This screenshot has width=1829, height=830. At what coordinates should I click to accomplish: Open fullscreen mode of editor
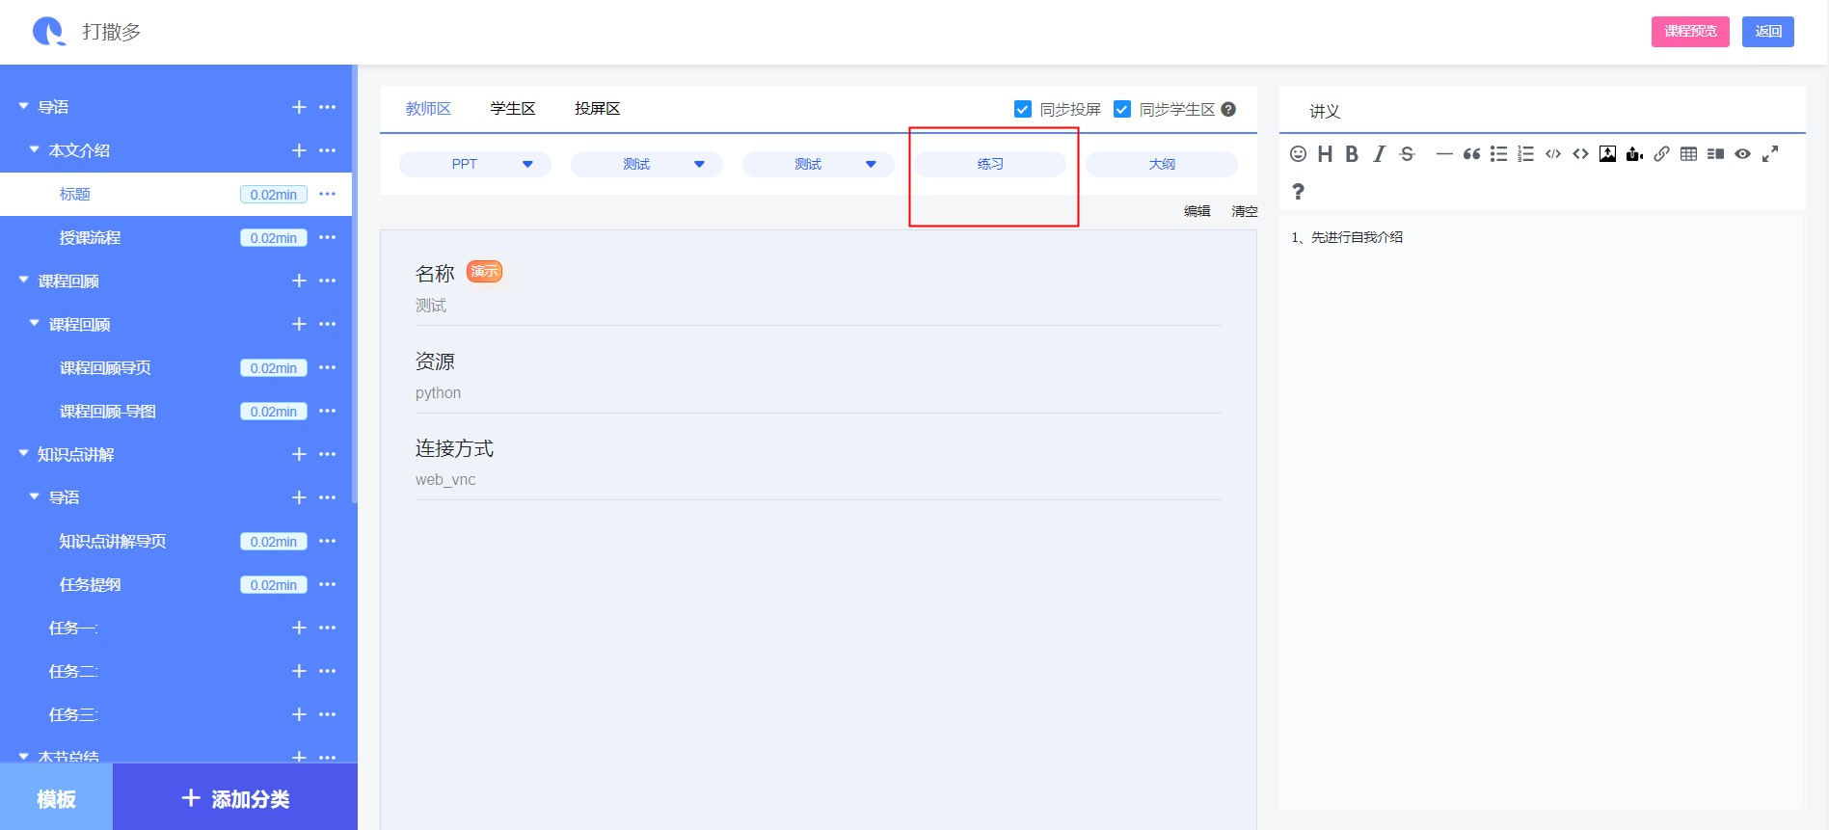(x=1770, y=154)
